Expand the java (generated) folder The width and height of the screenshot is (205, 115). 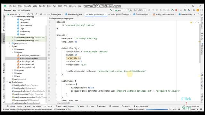(x=10, y=43)
